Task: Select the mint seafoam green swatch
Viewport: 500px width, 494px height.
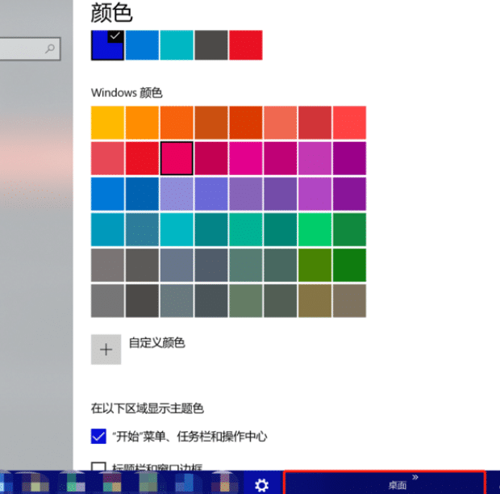Action: pos(246,229)
